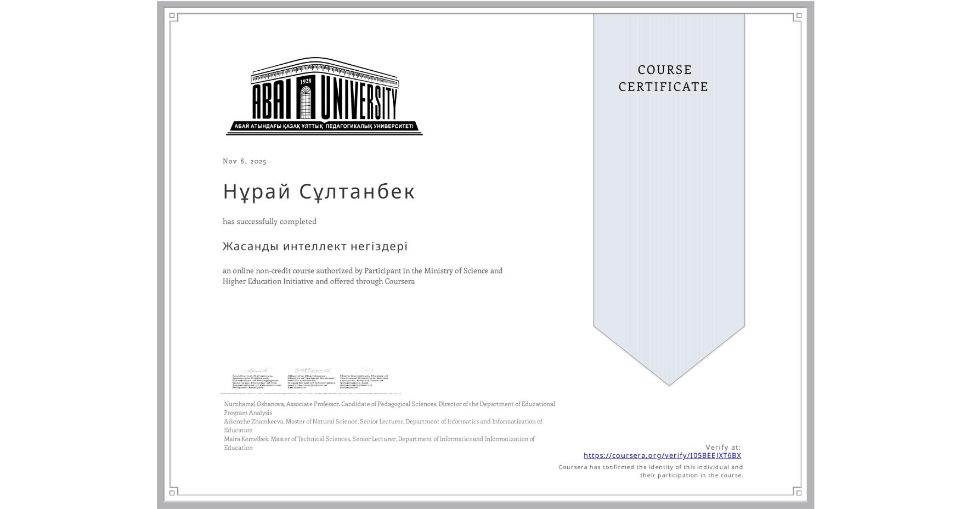Viewport: 972px width, 509px height.
Task: Click the top-left corner ornament
Action: [173, 16]
